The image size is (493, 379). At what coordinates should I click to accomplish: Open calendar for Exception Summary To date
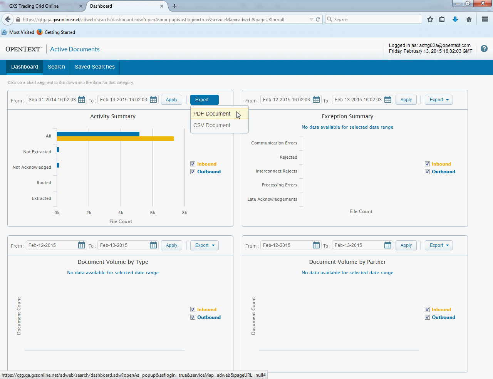(x=388, y=100)
